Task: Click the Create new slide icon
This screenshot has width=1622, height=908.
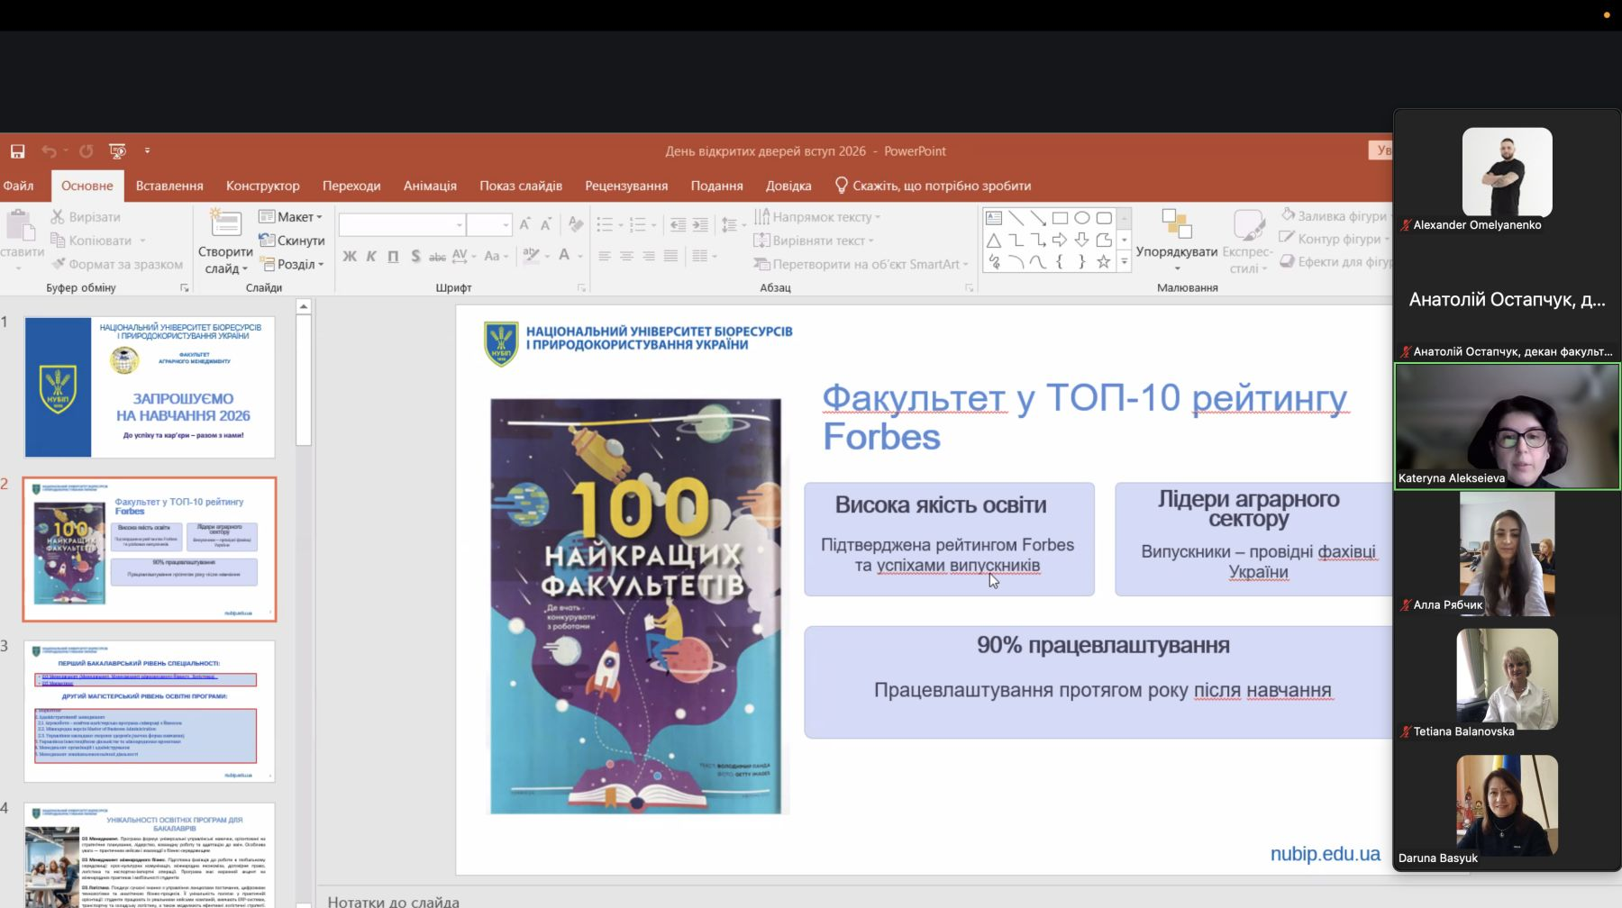Action: pyautogui.click(x=225, y=224)
